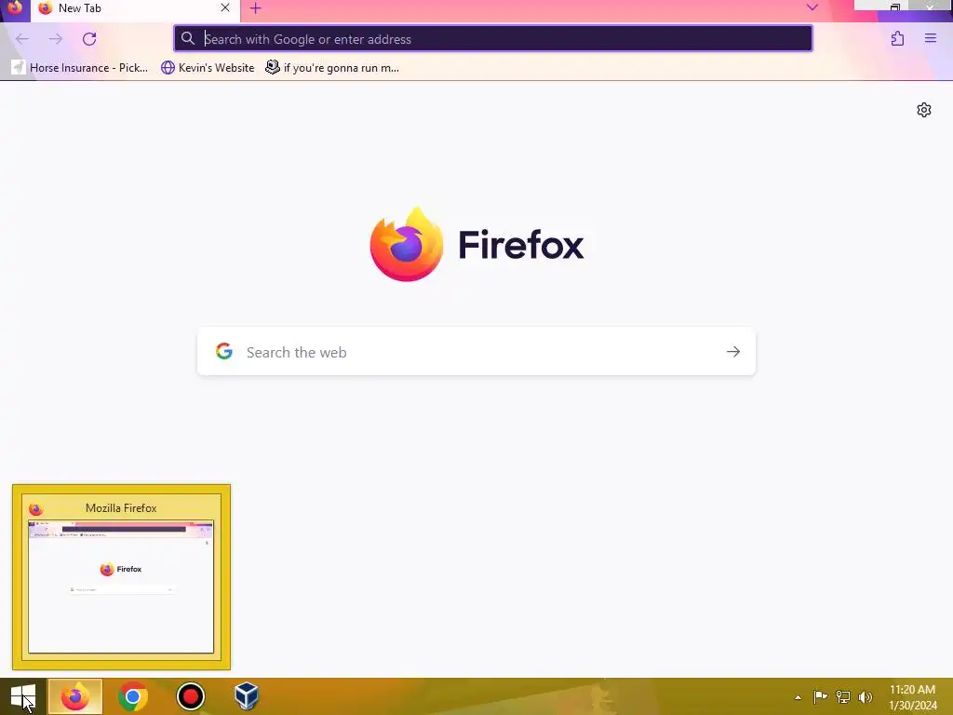Show hidden tray icons arrow
Screen dimensions: 953x715
click(x=798, y=697)
